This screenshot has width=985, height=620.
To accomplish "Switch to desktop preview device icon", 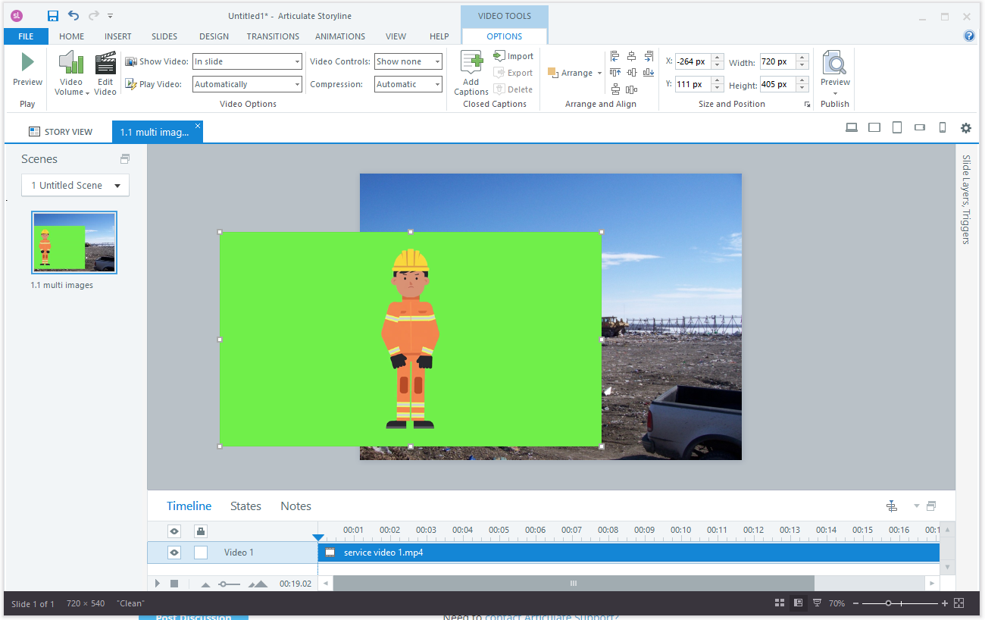I will [x=852, y=128].
